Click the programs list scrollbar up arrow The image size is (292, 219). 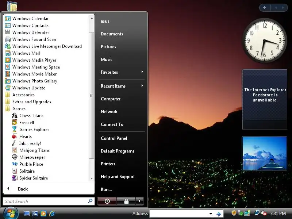[x=92, y=18]
